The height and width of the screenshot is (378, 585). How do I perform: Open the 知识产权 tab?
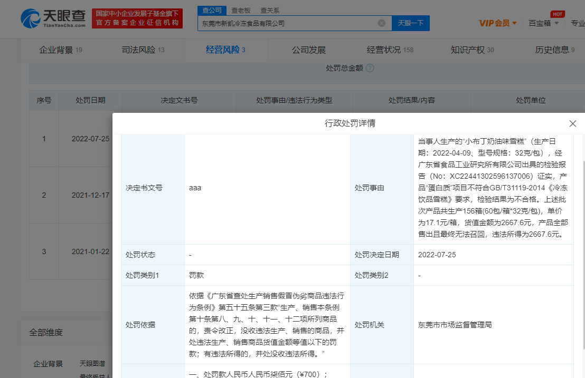pos(472,50)
